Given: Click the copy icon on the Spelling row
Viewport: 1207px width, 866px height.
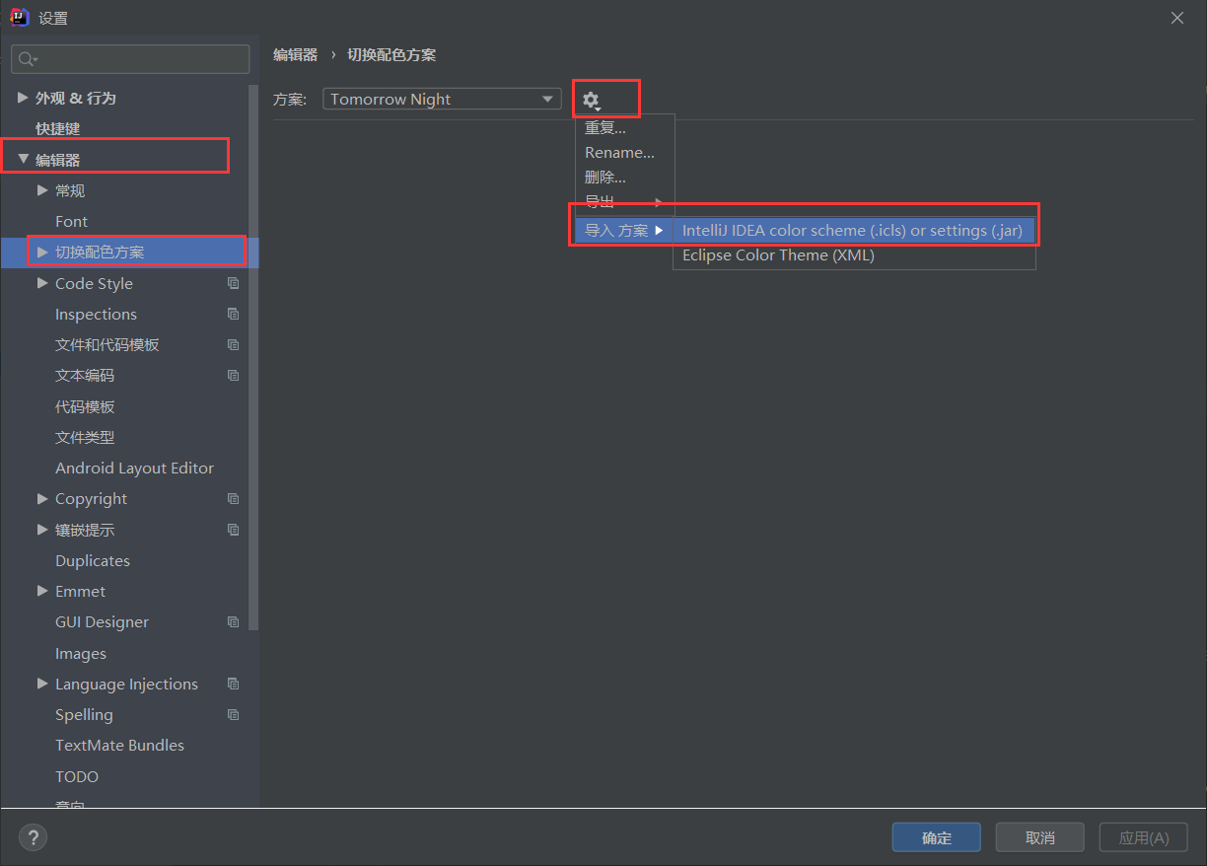Looking at the screenshot, I should (234, 714).
